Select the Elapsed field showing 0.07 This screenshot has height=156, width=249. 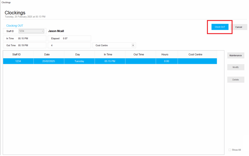(76, 39)
